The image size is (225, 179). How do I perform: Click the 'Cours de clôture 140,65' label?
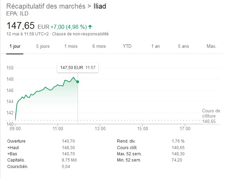[211, 116]
